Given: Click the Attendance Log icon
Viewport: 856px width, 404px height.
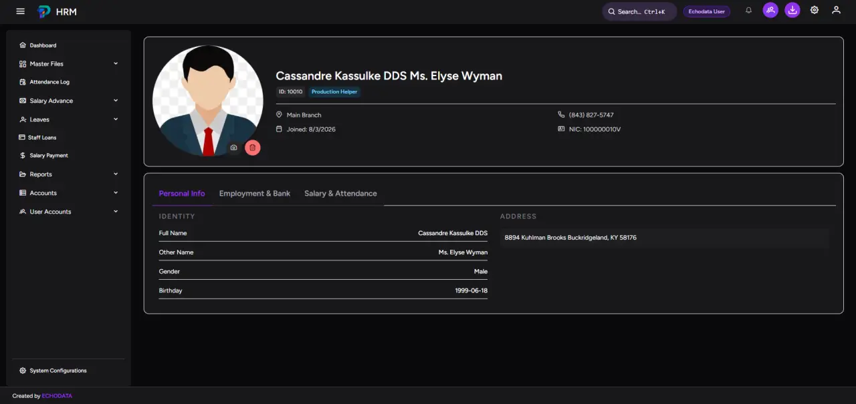Looking at the screenshot, I should [23, 82].
